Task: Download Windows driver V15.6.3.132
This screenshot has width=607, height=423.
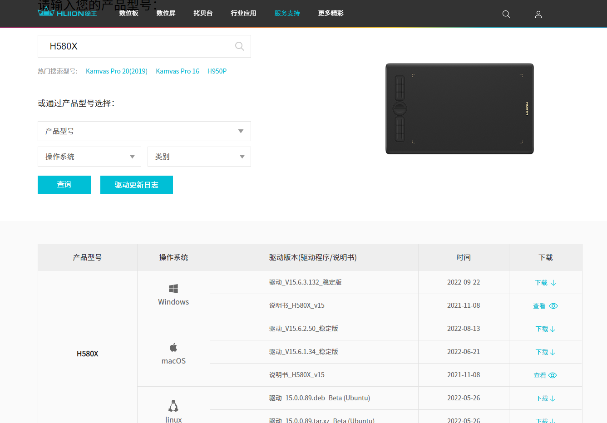Action: point(546,283)
